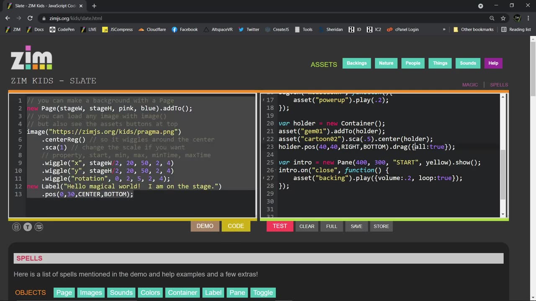Image resolution: width=536 pixels, height=301 pixels.
Task: Open the purple Help button
Action: point(493,63)
